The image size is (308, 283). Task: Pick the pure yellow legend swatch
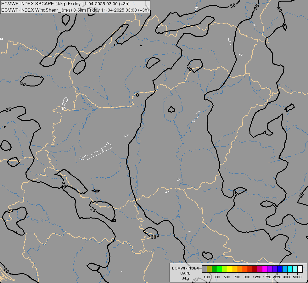click(229, 269)
